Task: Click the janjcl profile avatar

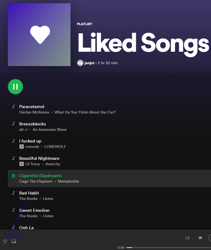Action: [x=80, y=63]
